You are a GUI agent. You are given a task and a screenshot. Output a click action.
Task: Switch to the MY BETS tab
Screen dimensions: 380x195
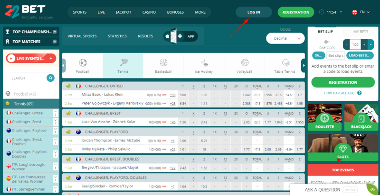click(x=361, y=32)
